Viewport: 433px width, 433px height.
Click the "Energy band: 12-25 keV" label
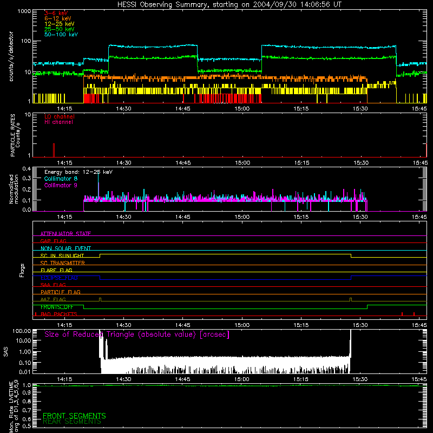(x=78, y=172)
